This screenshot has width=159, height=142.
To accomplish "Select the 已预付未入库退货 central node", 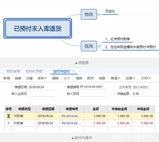I will (x=38, y=29).
